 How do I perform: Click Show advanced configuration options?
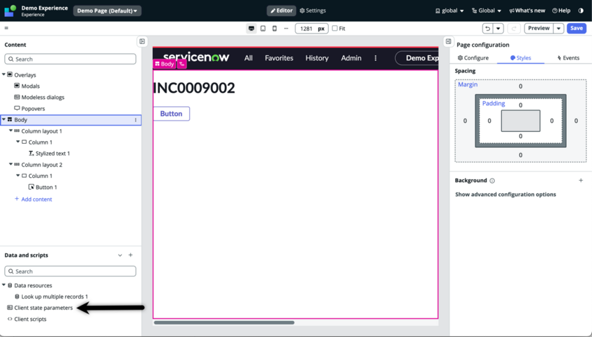505,195
